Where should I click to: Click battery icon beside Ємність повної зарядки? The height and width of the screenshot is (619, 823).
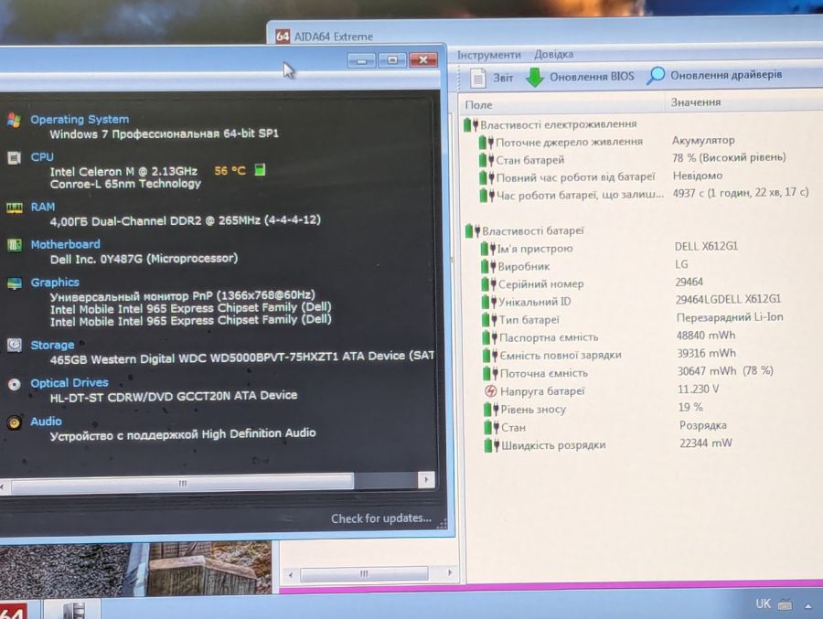pos(490,356)
